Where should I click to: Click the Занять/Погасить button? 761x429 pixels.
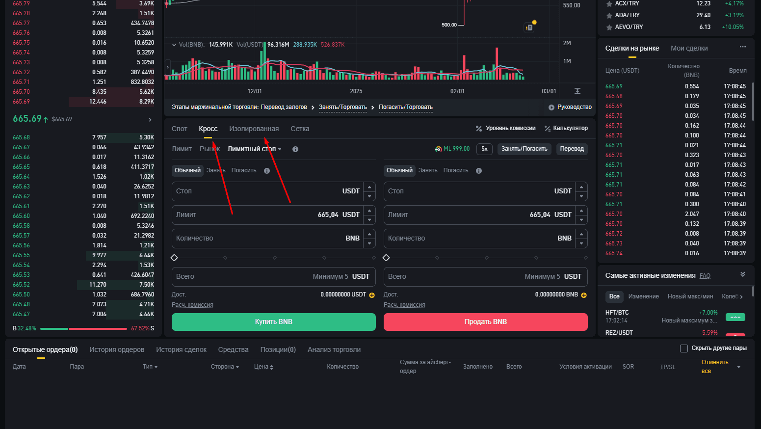525,149
